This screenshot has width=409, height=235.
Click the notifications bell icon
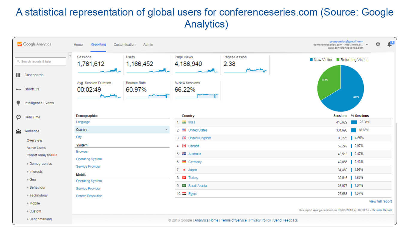(x=390, y=44)
